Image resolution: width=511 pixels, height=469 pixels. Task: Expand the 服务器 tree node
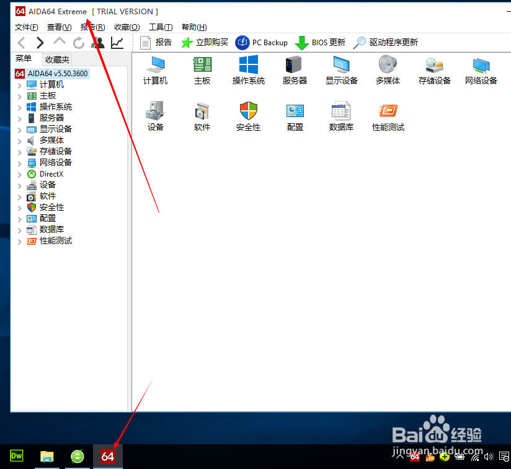20,119
